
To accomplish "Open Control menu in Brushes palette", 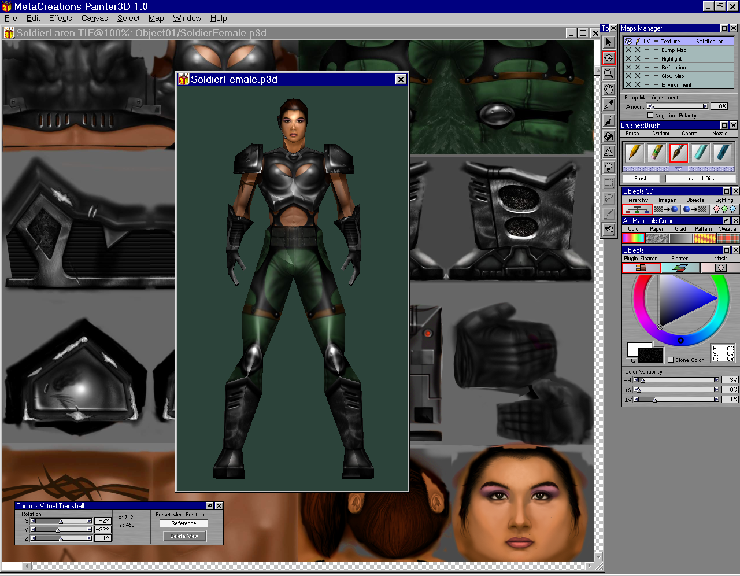I will click(x=690, y=134).
